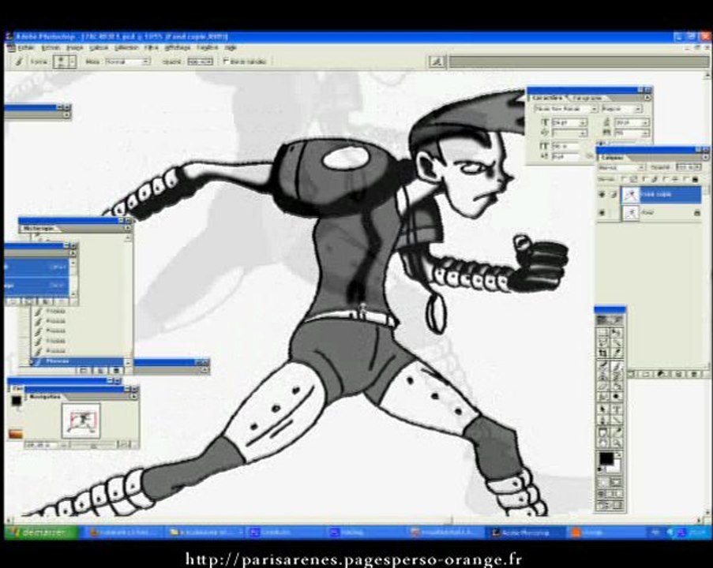Open the Calque menu
The width and height of the screenshot is (713, 568).
[x=99, y=47]
